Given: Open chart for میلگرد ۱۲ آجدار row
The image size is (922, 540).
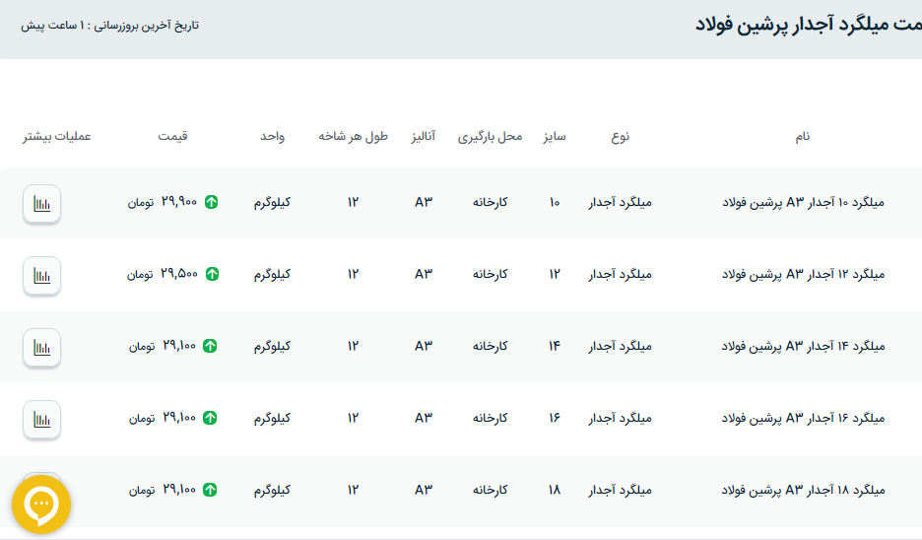Looking at the screenshot, I should (41, 276).
